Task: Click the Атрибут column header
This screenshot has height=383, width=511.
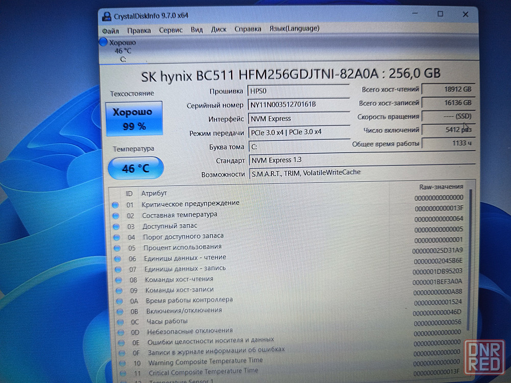Action: tap(154, 193)
